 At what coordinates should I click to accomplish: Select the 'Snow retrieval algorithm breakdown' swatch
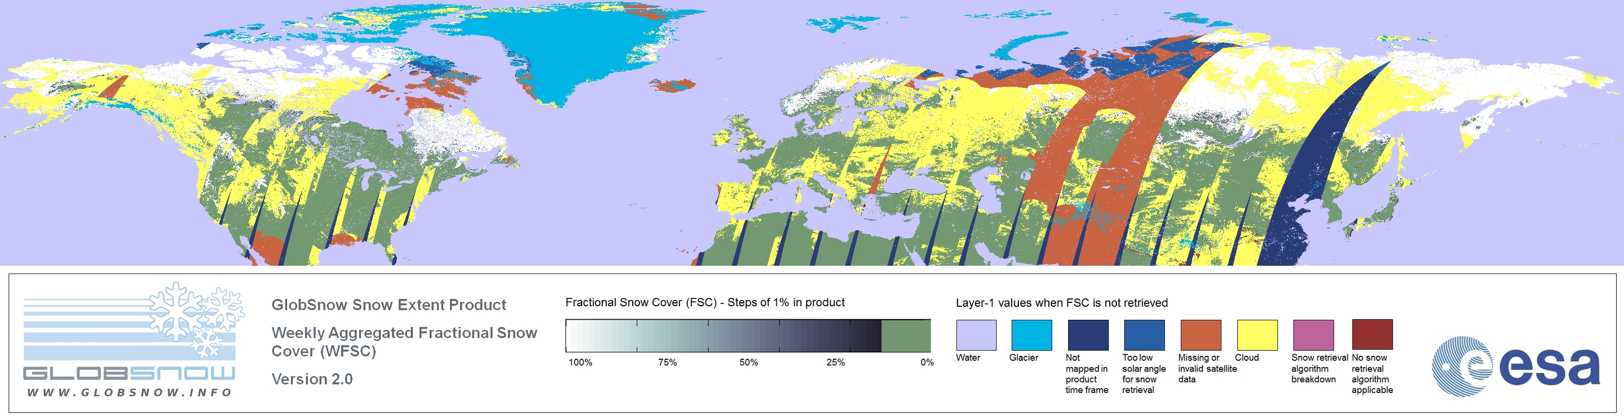(1313, 335)
